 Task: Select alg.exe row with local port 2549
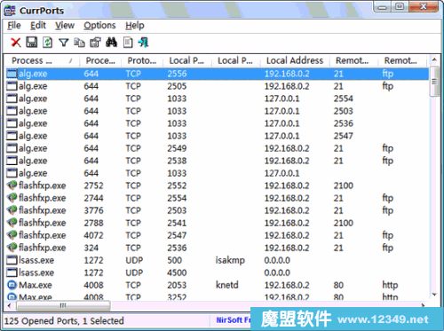[218, 148]
